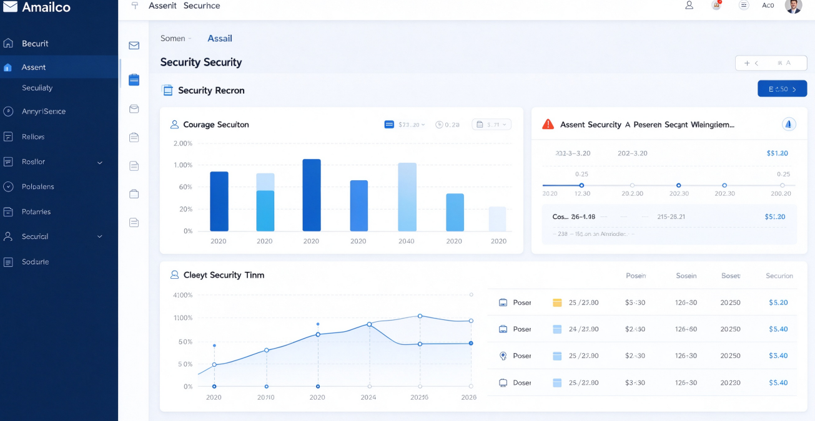Expand the Rosflor sidebar chevron
The image size is (815, 421).
click(100, 162)
